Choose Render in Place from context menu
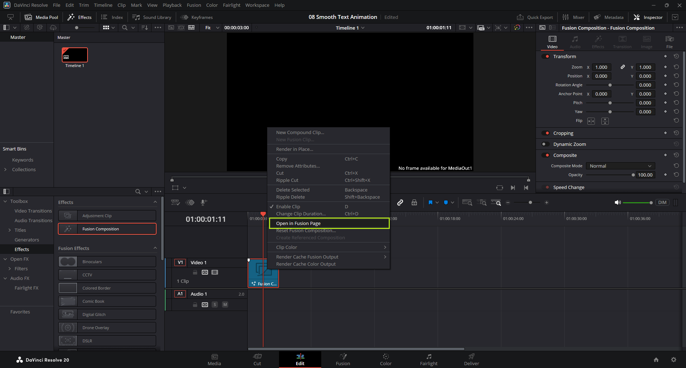The height and width of the screenshot is (368, 686). [294, 149]
